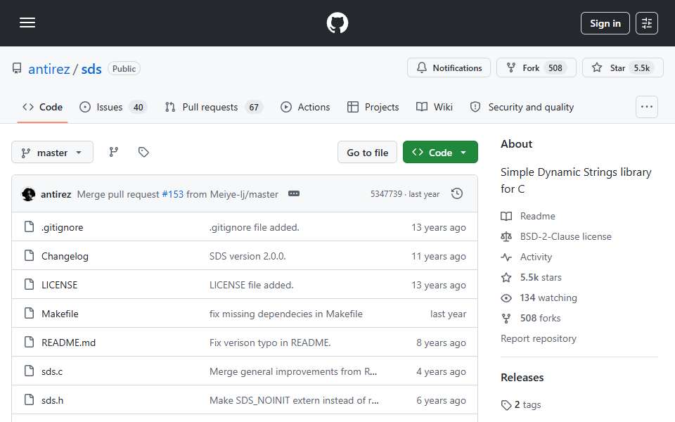
Task: Open the master branch dropdown
Action: coord(52,152)
